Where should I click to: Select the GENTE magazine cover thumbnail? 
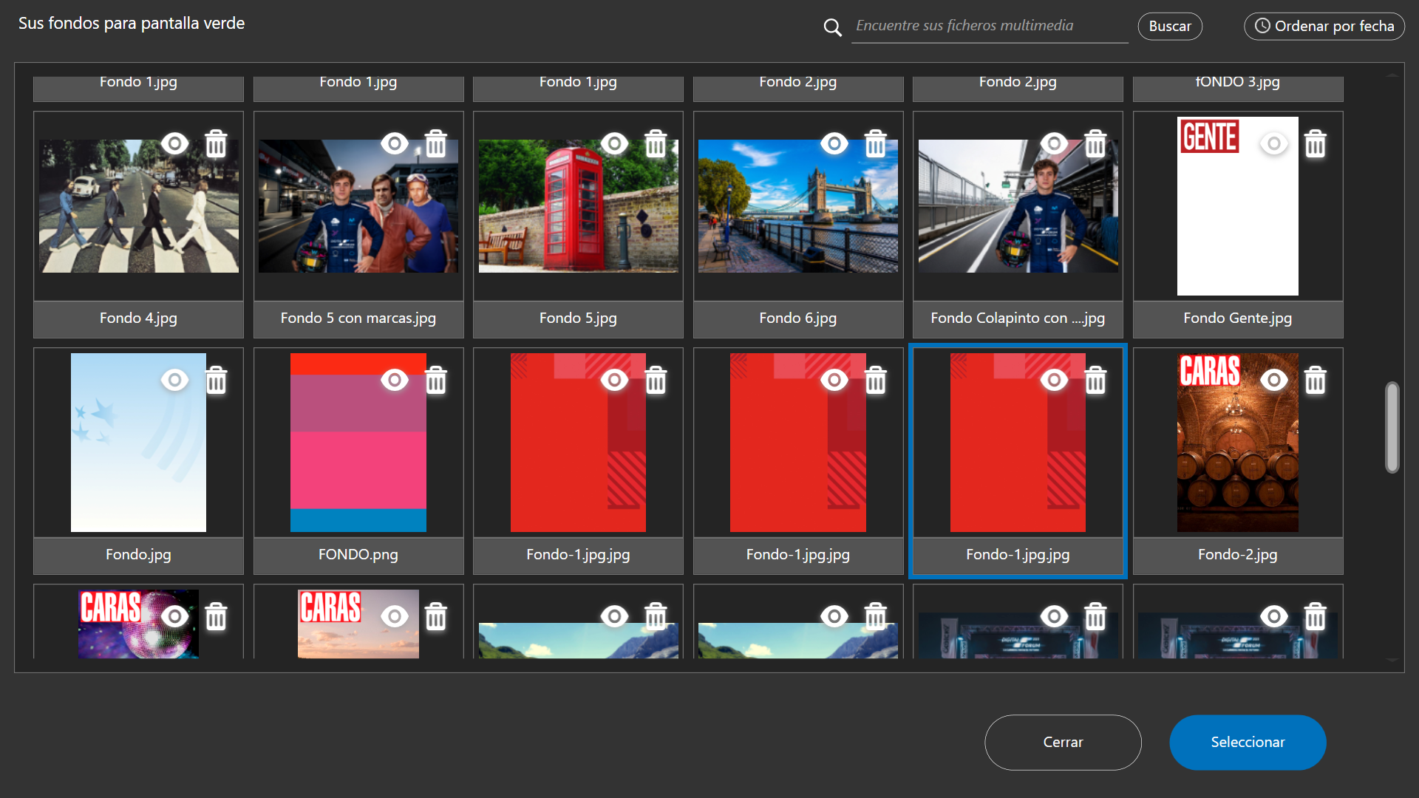coord(1237,206)
